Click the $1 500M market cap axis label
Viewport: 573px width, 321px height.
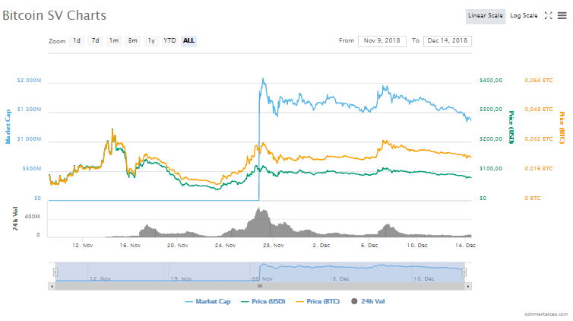pos(29,110)
